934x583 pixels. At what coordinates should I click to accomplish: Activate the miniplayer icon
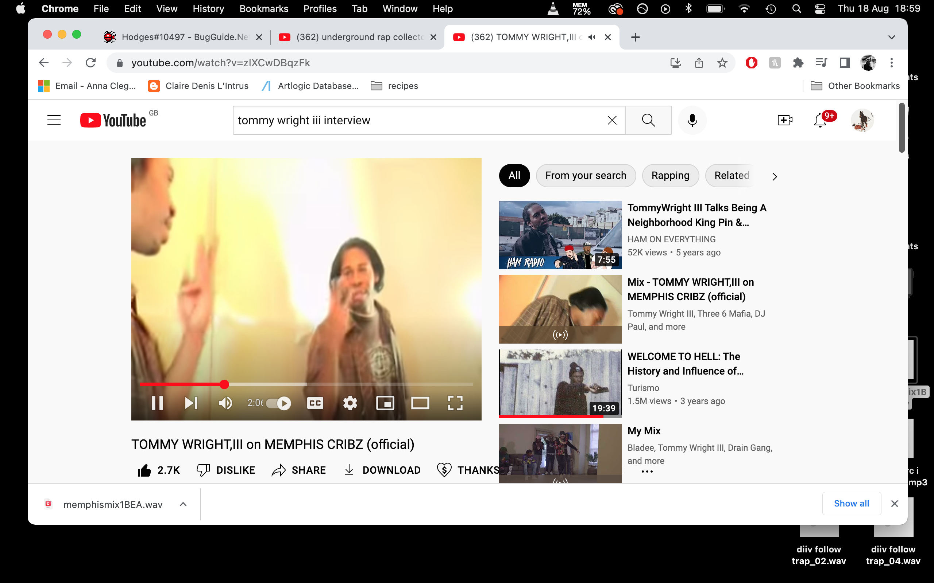pos(385,403)
